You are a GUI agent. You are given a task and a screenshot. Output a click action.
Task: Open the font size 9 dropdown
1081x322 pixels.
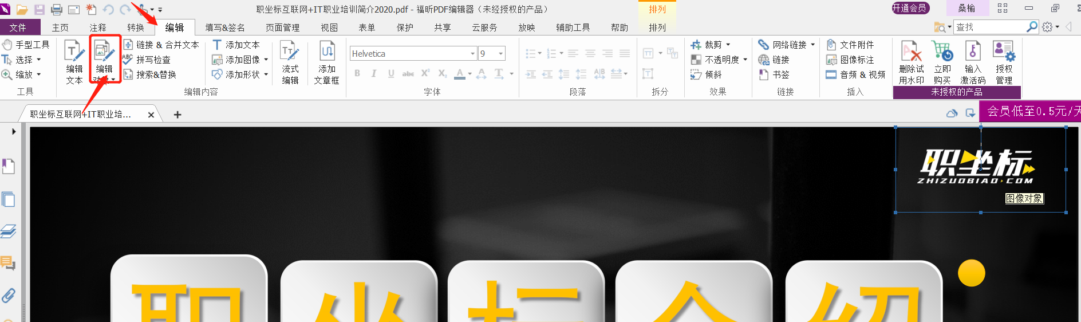501,54
